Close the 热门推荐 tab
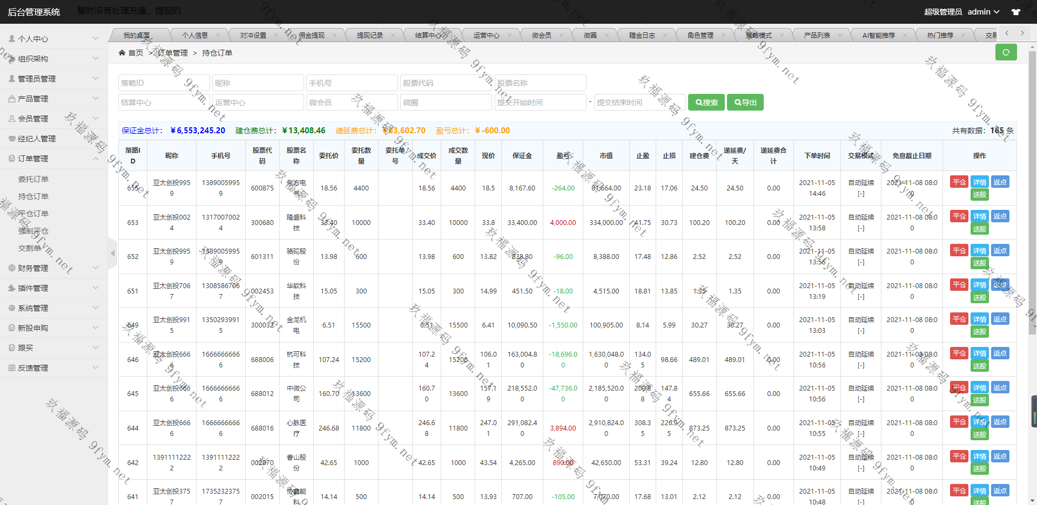 click(963, 36)
